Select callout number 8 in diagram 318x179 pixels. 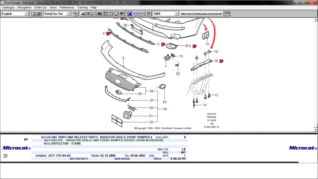(x=123, y=58)
